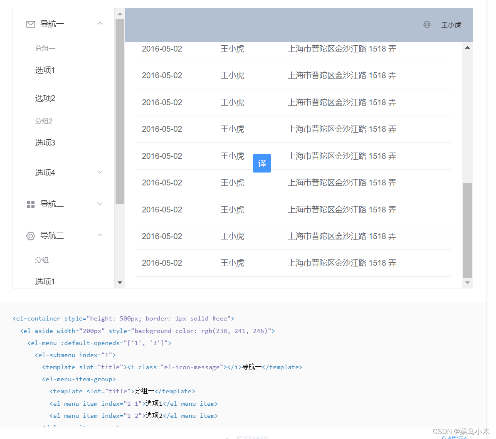Select 选项2 in the sidebar menu
Viewport: 496px width, 439px height.
coord(45,99)
